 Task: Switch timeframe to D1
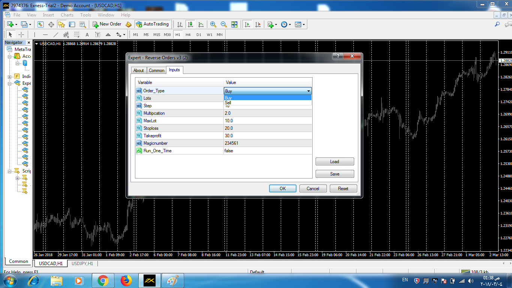click(x=199, y=34)
